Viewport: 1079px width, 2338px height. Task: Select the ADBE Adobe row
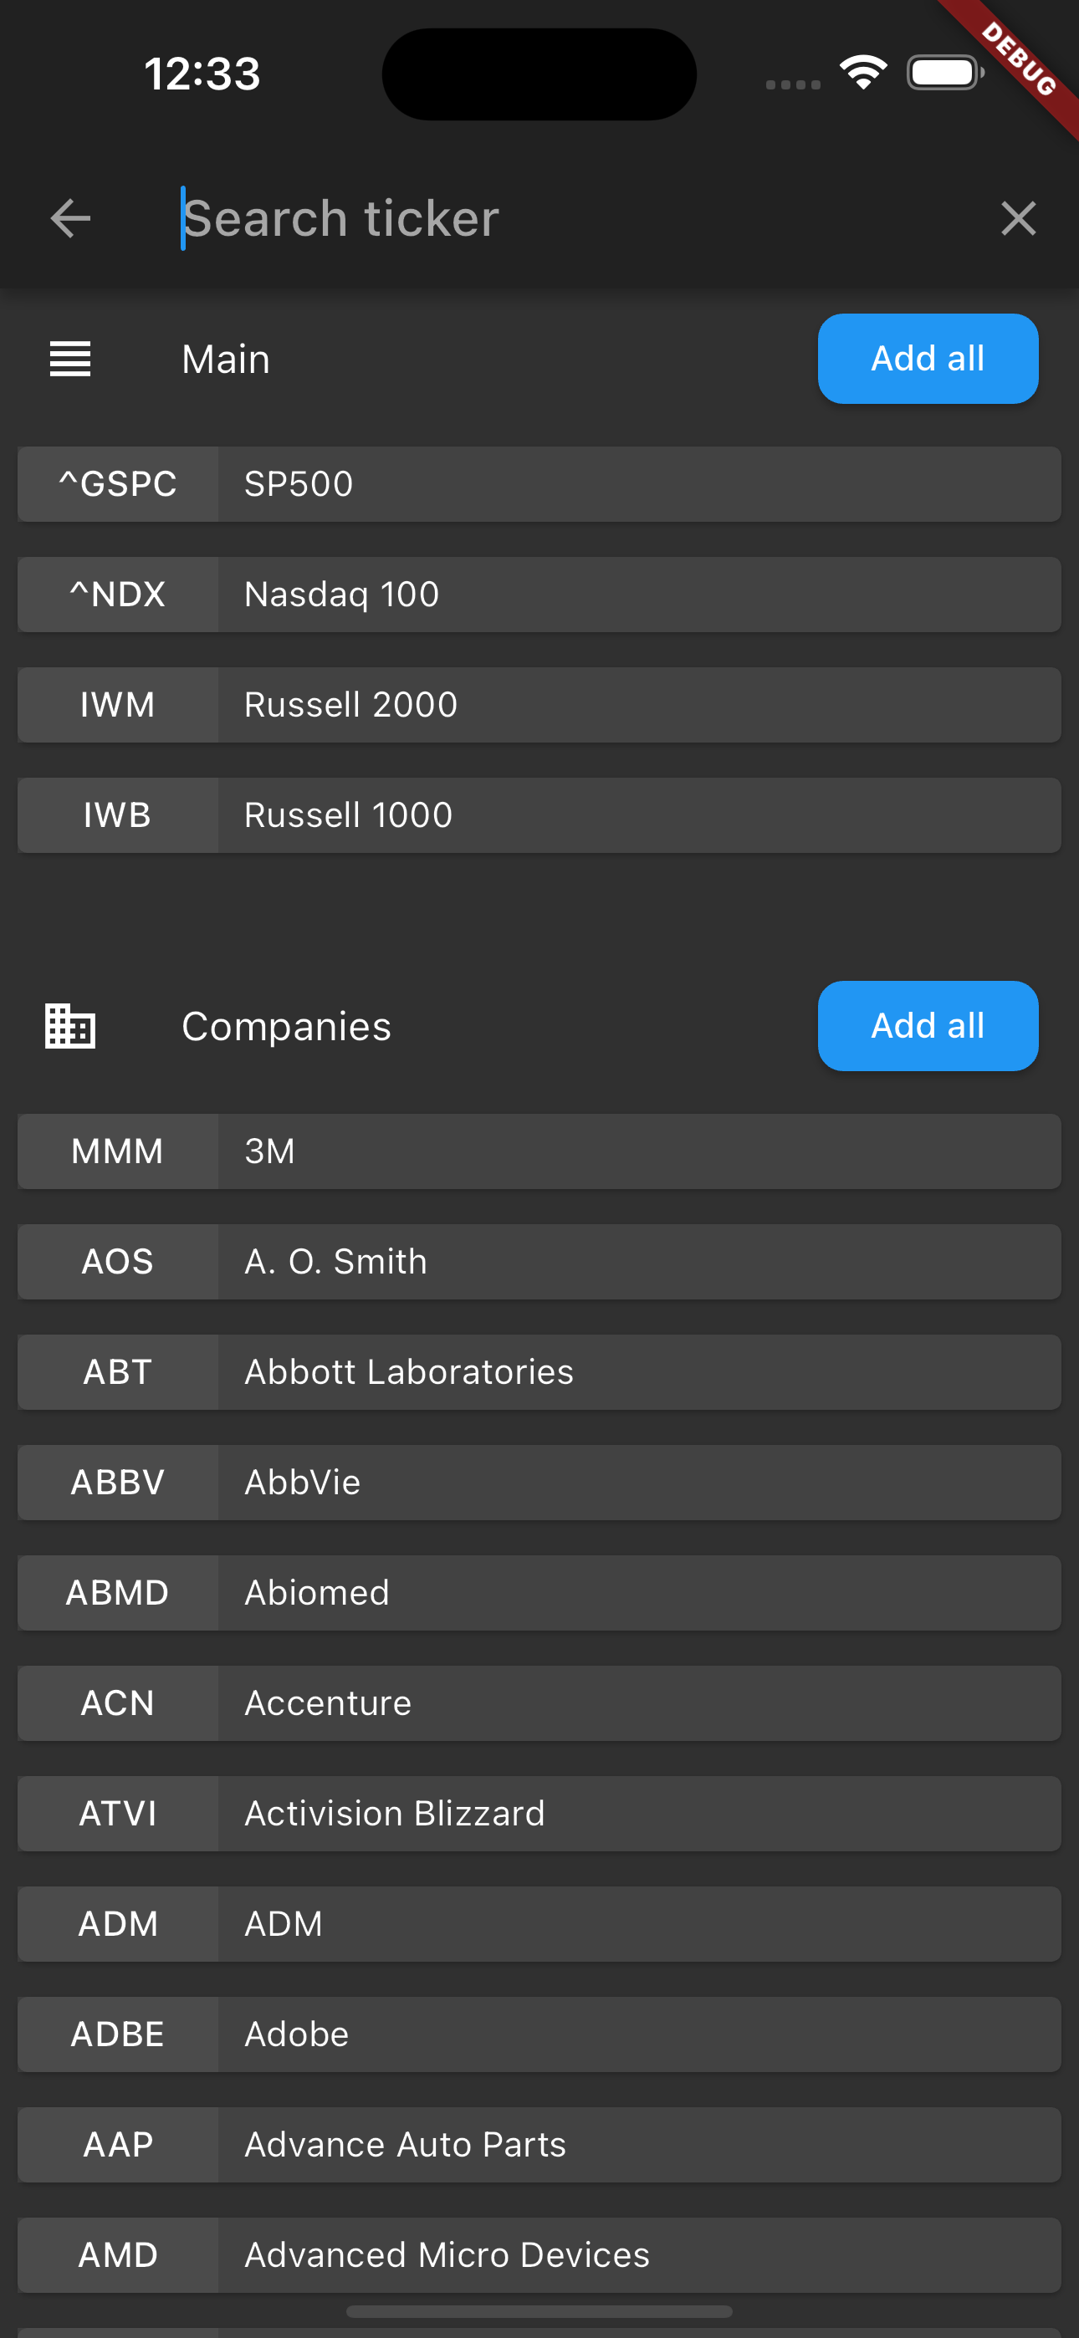tap(539, 2034)
